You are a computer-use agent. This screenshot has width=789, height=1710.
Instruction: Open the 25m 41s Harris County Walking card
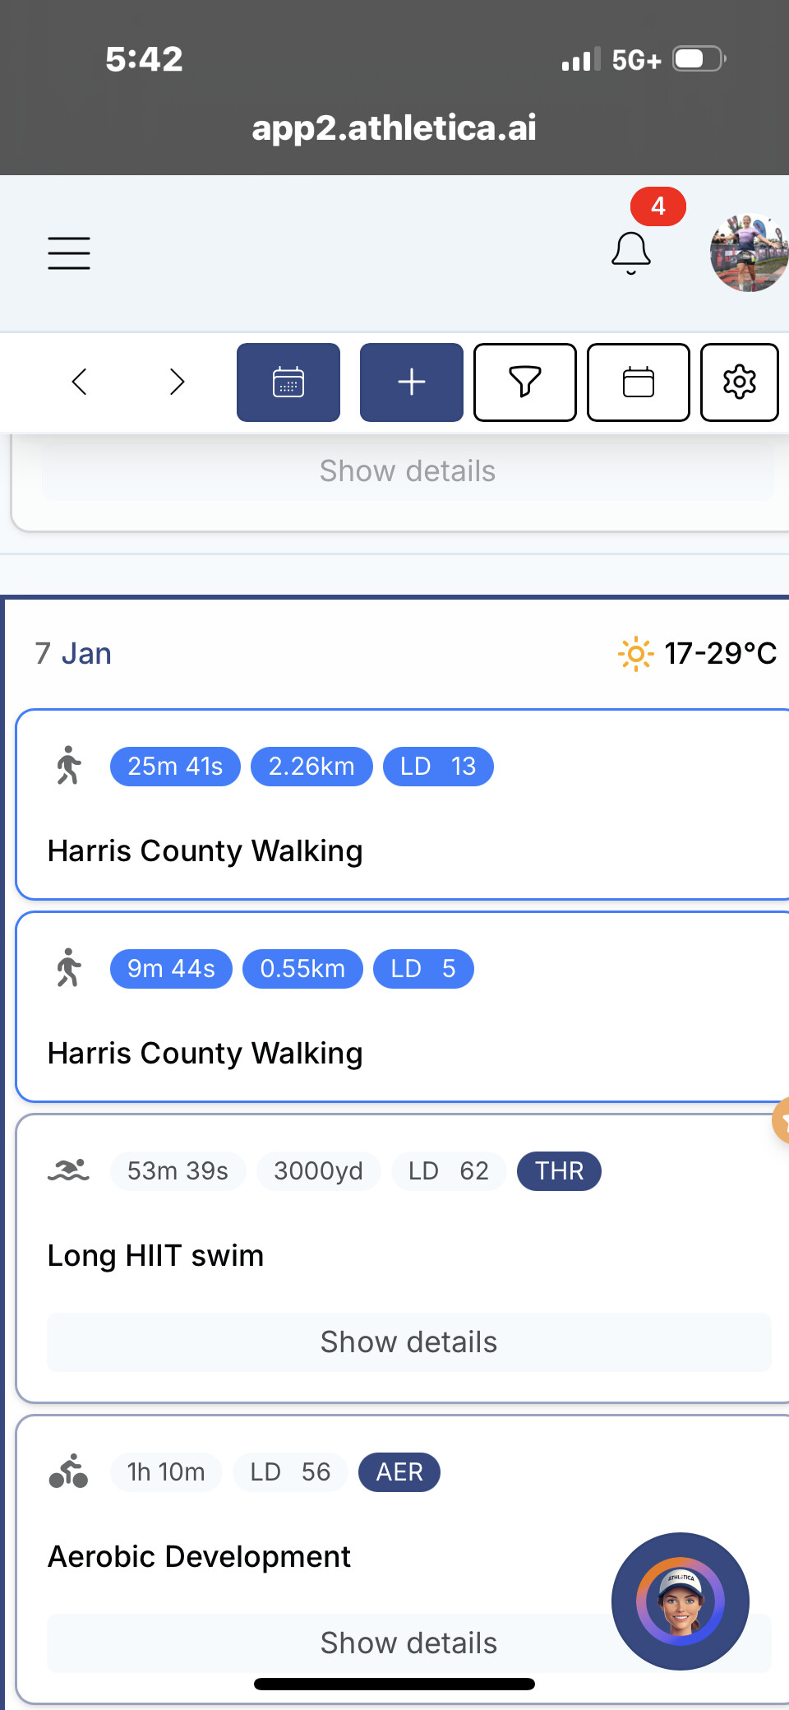[x=403, y=850]
